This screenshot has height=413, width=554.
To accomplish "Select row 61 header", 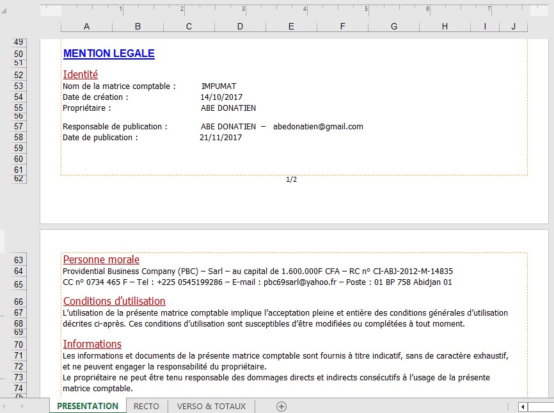I will (x=19, y=170).
